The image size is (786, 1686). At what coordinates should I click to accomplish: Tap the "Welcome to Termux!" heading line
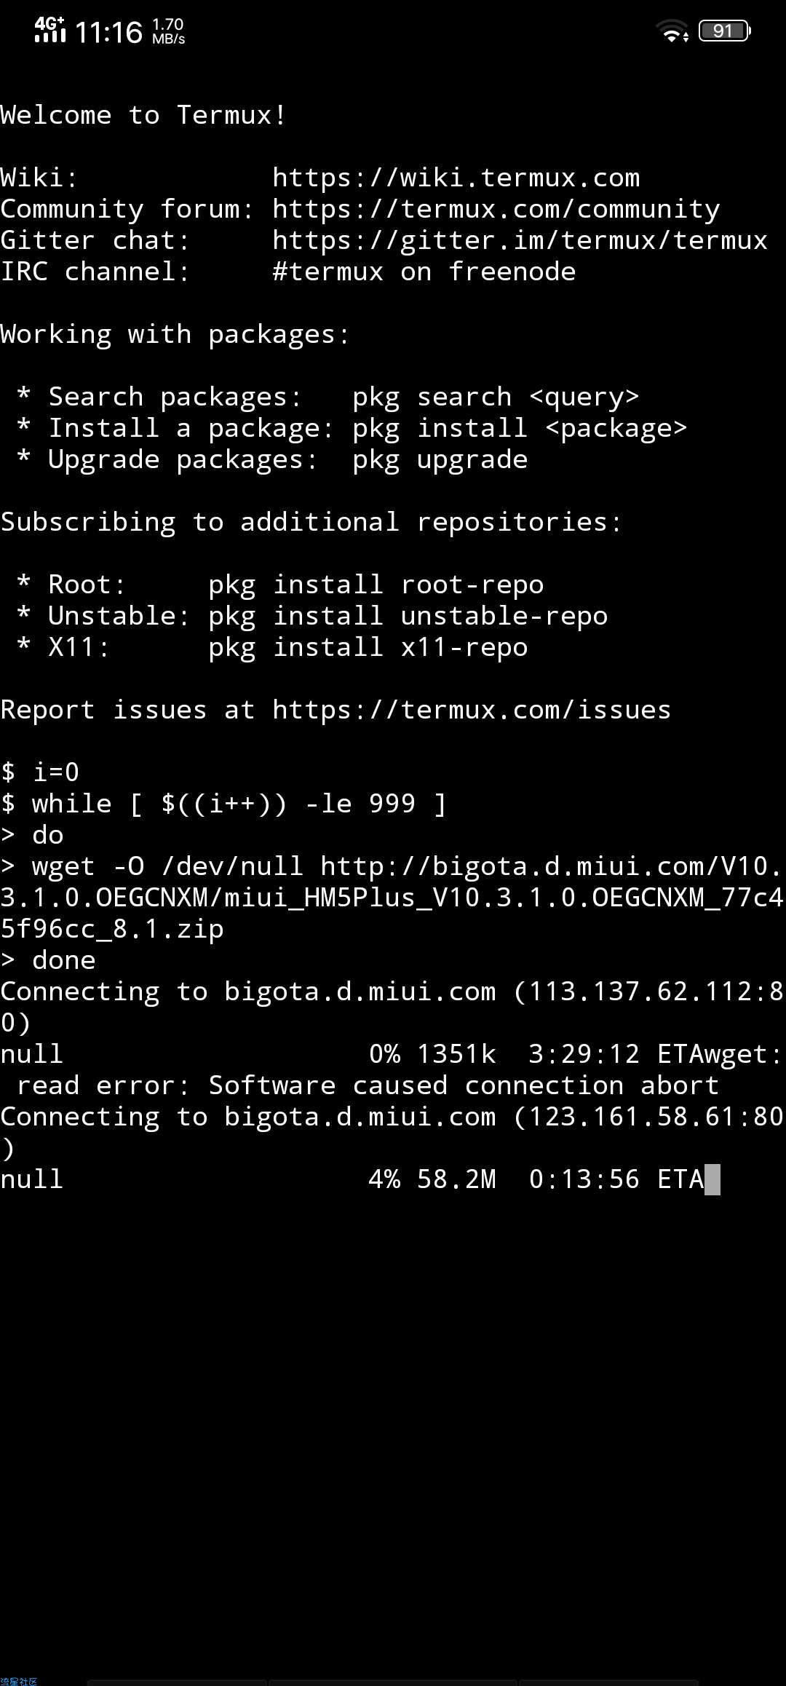[143, 115]
